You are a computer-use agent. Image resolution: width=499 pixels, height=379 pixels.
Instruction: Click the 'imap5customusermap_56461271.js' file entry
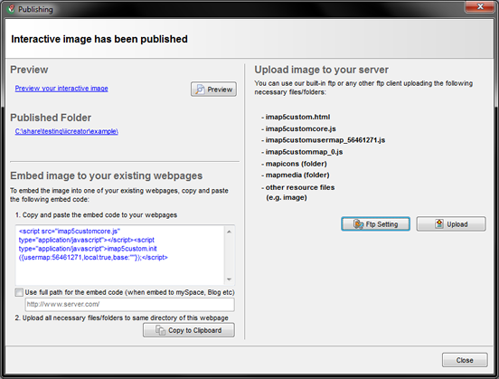click(x=325, y=140)
